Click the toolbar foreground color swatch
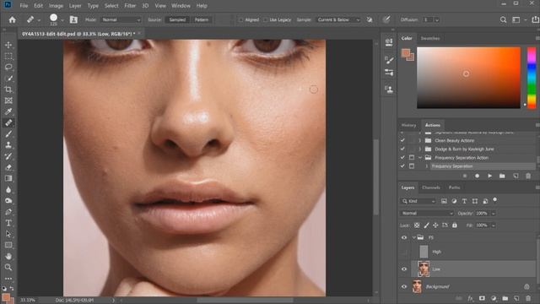Viewport: 540px width, 304px height. point(6,297)
